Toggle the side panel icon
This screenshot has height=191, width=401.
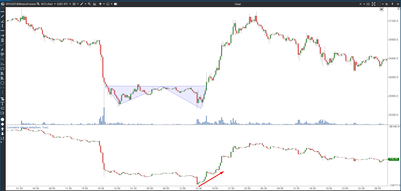[116, 4]
